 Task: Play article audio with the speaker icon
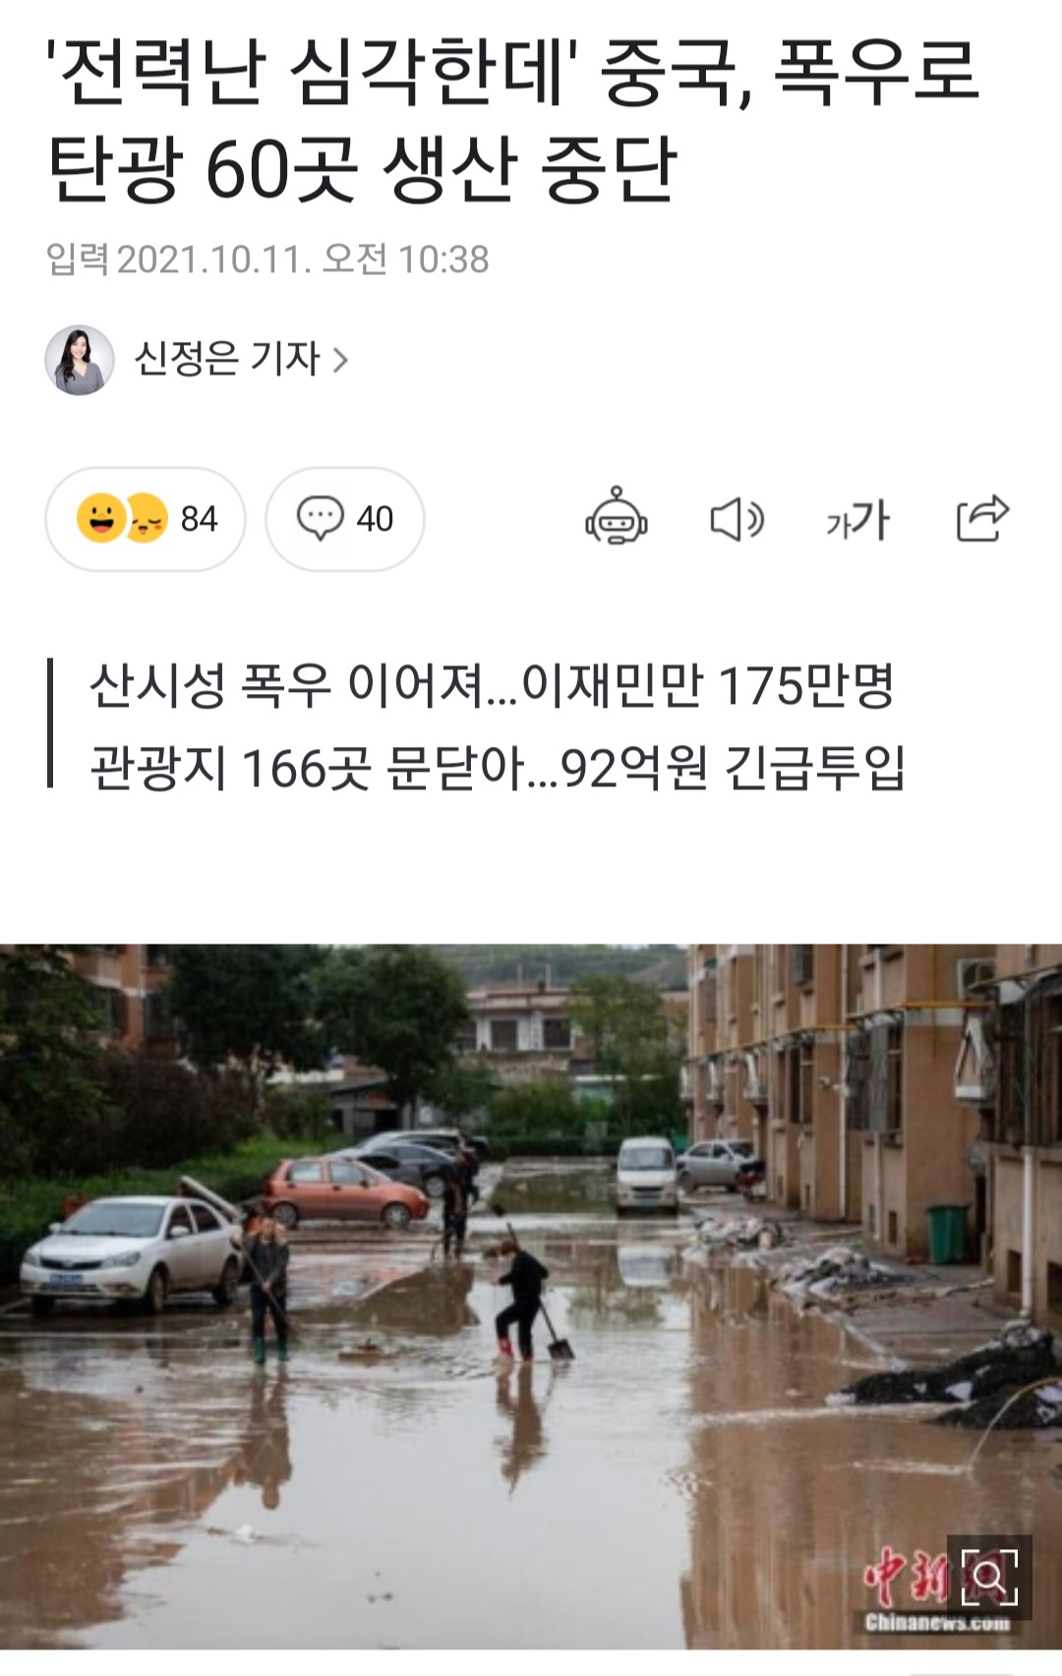(x=737, y=519)
